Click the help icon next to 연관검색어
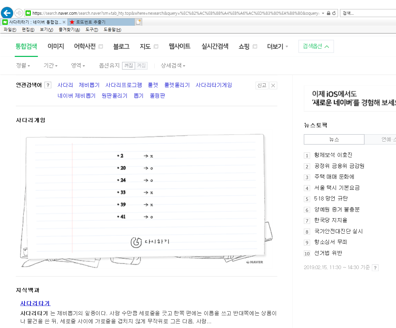Viewport: 396px width, 328px height. point(48,85)
